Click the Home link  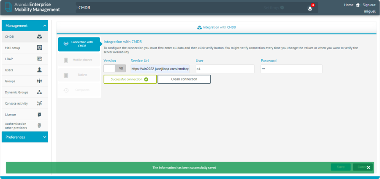348,5
